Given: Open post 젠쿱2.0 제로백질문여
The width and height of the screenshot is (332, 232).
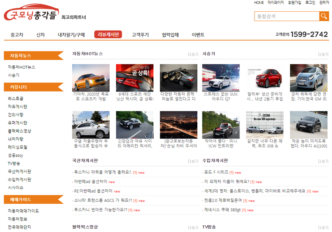Looking at the screenshot, I should click(223, 200).
